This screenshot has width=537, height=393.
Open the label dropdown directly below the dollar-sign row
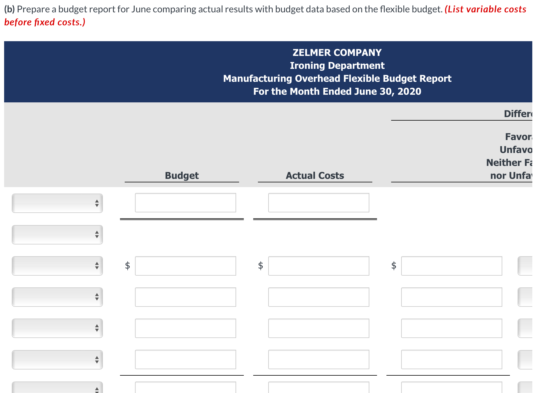[x=57, y=297]
